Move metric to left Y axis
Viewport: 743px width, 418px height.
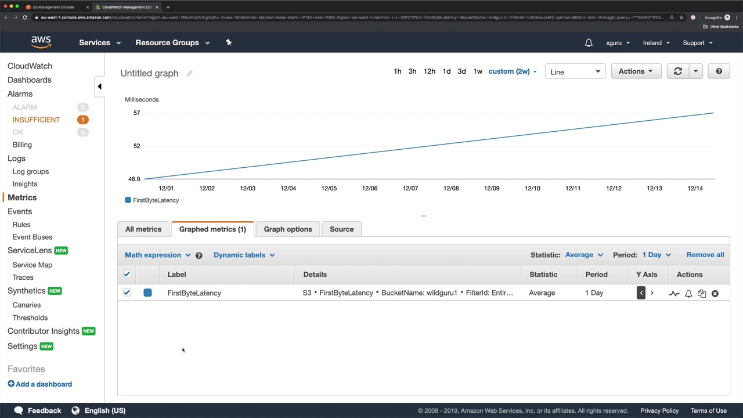point(641,293)
